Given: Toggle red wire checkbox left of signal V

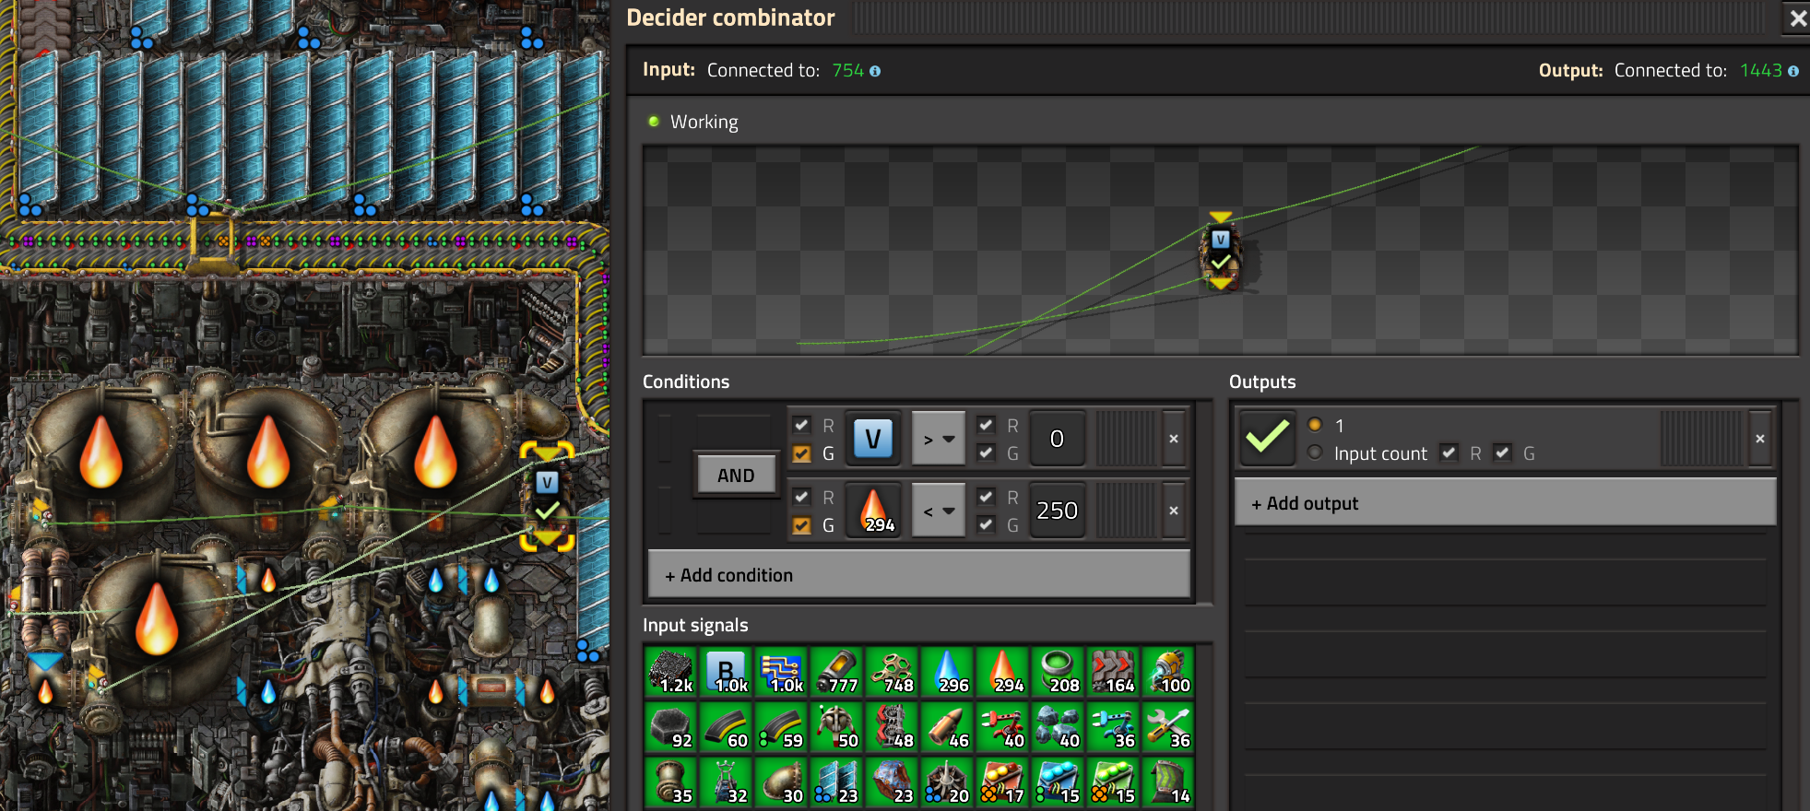Looking at the screenshot, I should point(801,425).
